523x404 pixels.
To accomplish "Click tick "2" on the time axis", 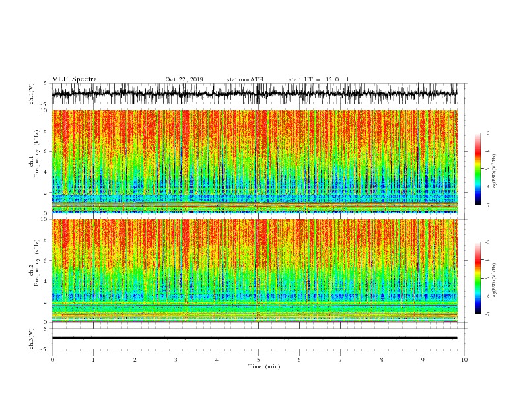I will pyautogui.click(x=135, y=360).
